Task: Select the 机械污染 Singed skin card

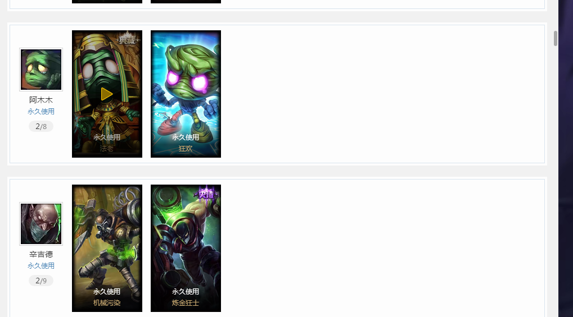Action: [x=107, y=248]
